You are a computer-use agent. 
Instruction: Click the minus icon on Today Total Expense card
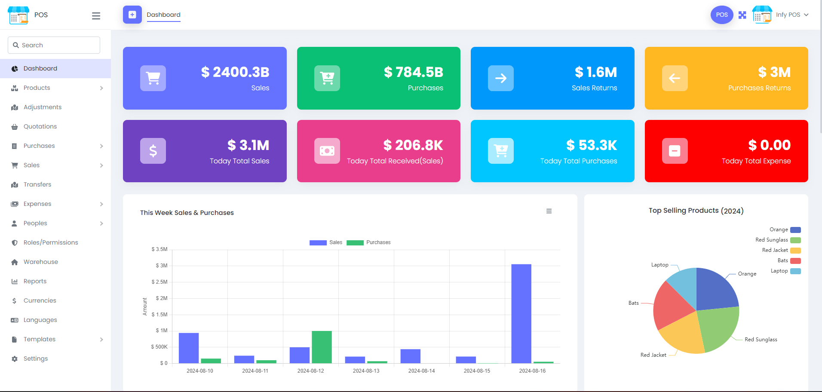click(675, 151)
